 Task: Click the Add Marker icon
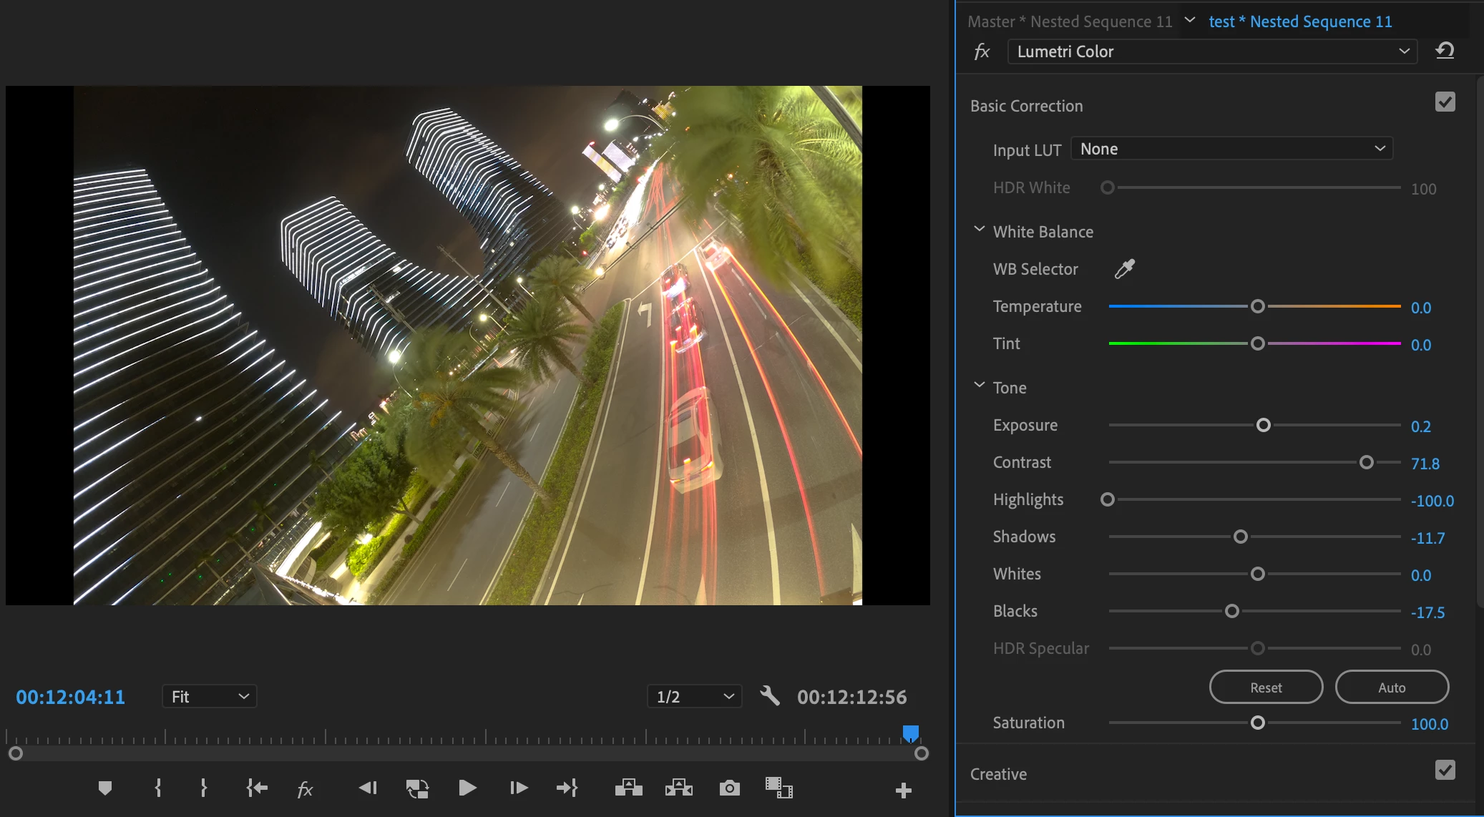(105, 788)
